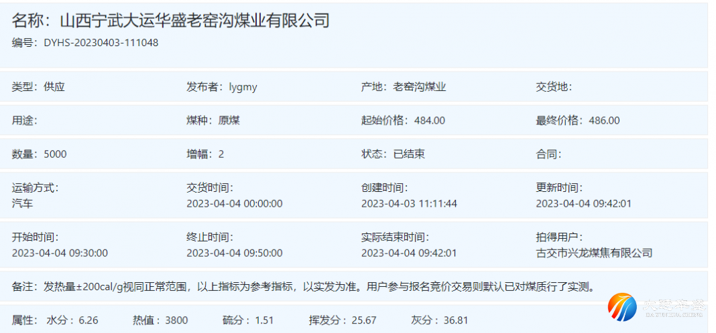Viewport: 716px width, 333px height.
Task: Click the publisher name lygmy
Action: click(x=243, y=87)
